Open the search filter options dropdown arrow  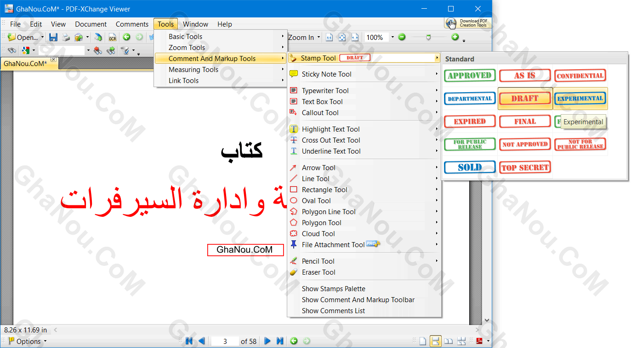point(133,50)
